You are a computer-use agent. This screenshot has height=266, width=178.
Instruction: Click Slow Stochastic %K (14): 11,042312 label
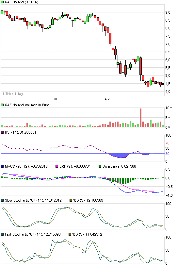click(33, 200)
